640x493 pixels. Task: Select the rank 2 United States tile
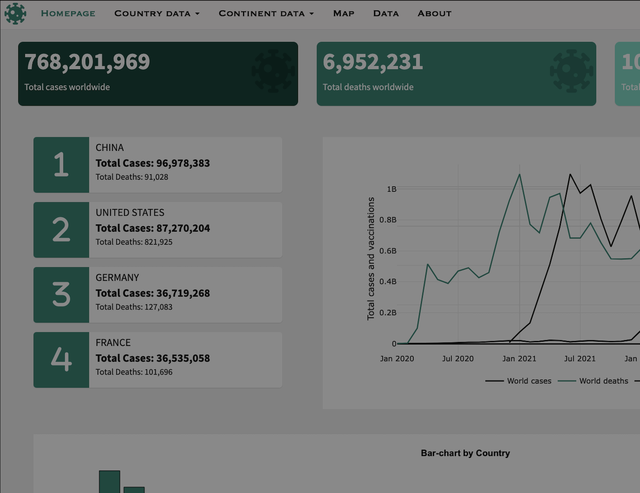pyautogui.click(x=158, y=230)
